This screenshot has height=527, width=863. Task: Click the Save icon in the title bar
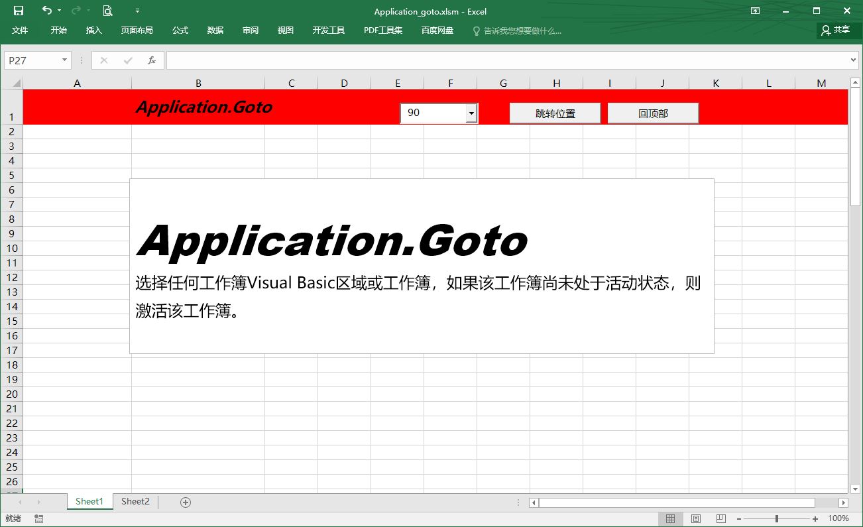point(19,11)
